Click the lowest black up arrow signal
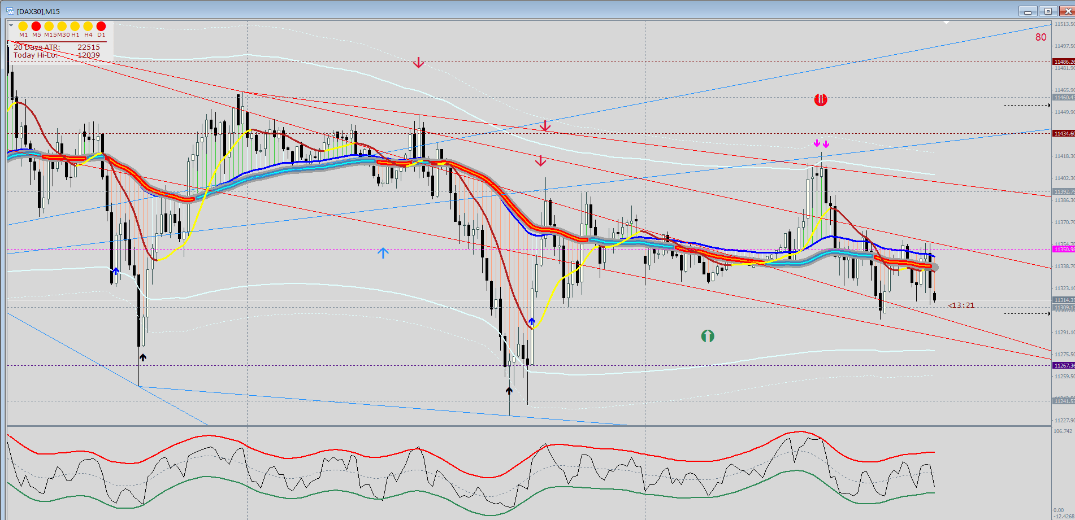This screenshot has height=520, width=1075. [x=509, y=391]
